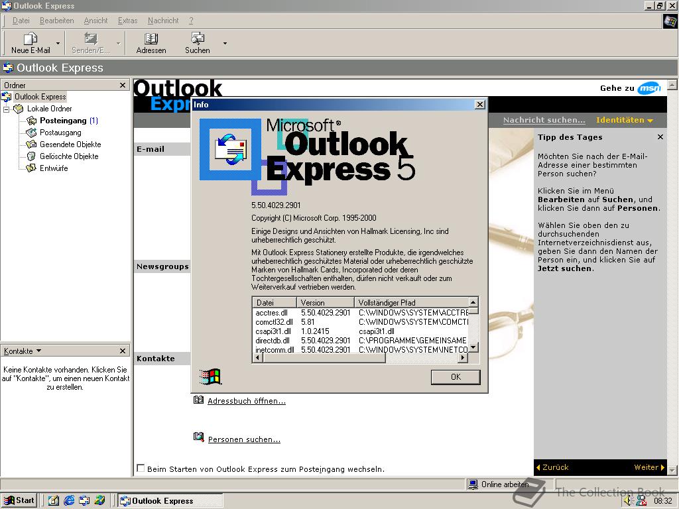Image resolution: width=679 pixels, height=509 pixels.
Task: Select Outlook Express root in folder tree
Action: [40, 97]
